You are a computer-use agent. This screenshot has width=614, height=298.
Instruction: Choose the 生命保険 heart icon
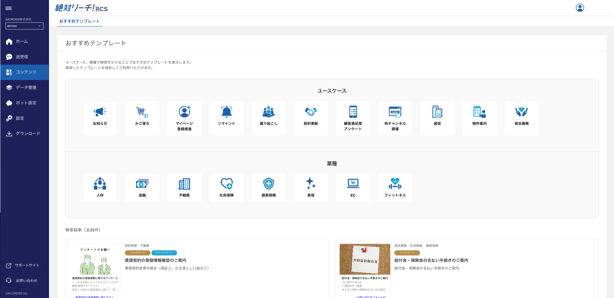point(226,187)
